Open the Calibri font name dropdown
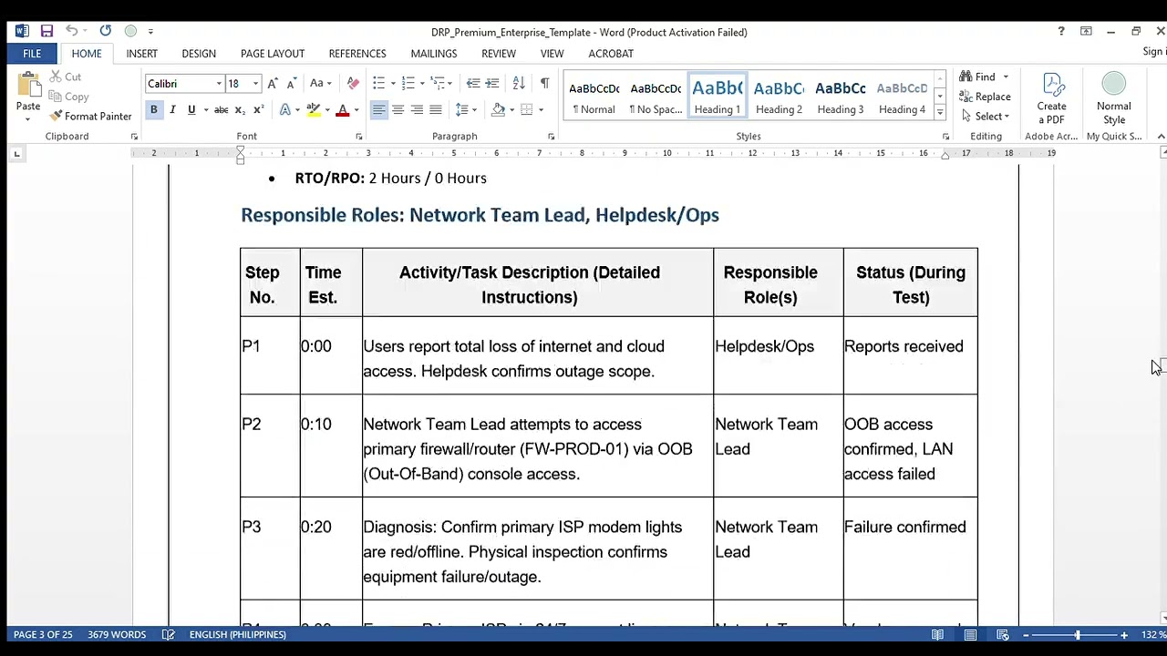Screen dimensions: 1167x656 pos(219,84)
